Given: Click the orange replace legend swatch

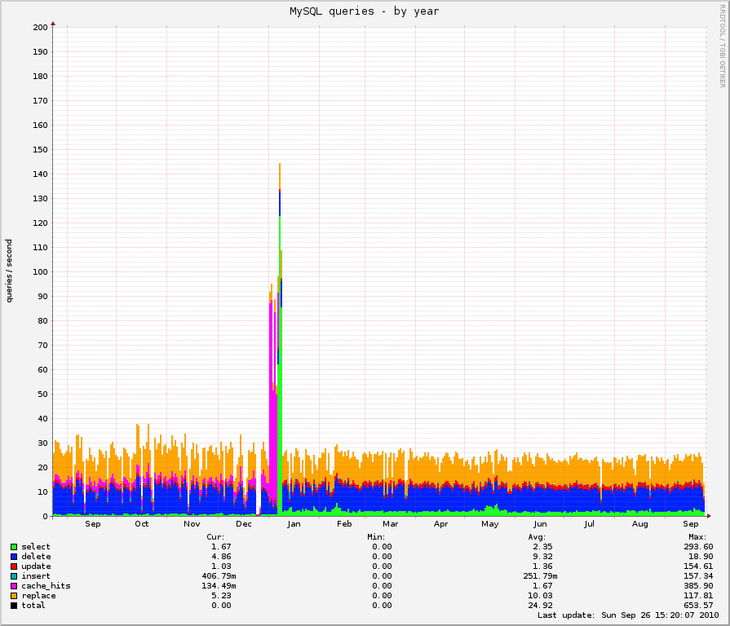Looking at the screenshot, I should coord(14,596).
